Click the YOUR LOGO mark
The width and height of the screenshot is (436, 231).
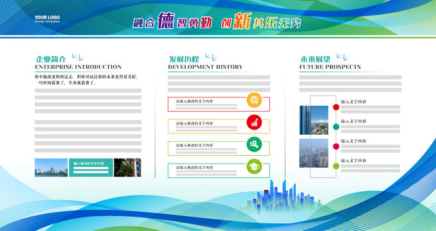point(47,19)
